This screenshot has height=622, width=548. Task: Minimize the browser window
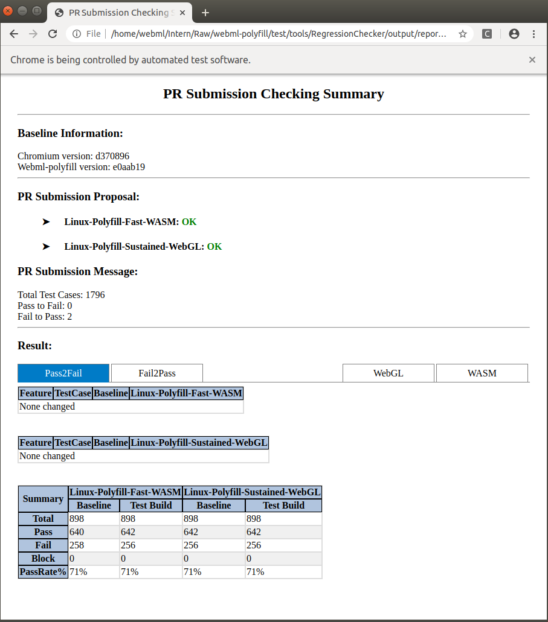[x=22, y=11]
